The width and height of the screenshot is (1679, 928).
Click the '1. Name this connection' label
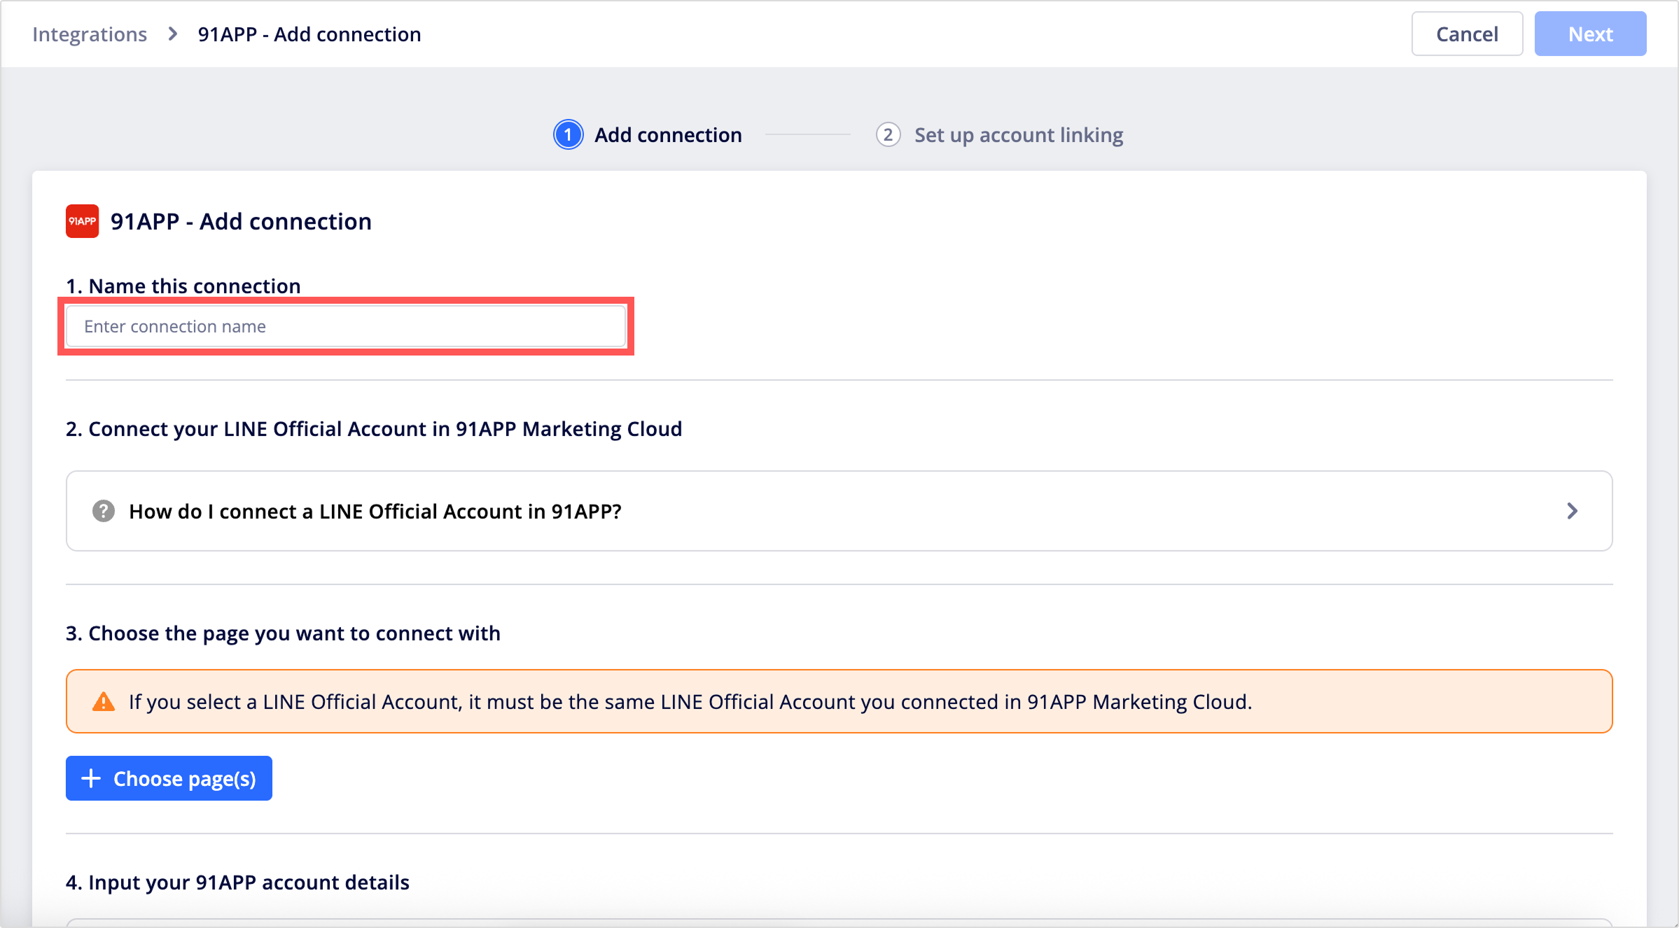[183, 286]
